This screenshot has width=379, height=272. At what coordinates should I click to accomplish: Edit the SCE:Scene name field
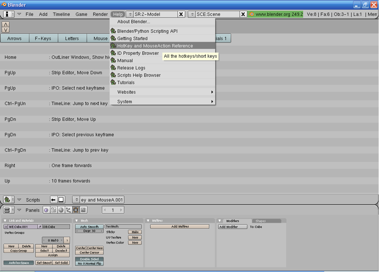(218, 14)
